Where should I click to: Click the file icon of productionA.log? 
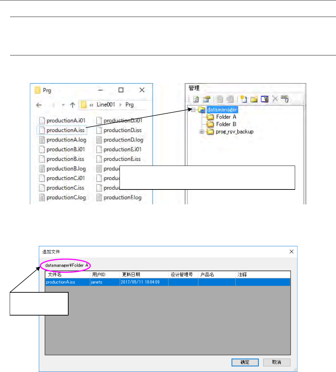pyautogui.click(x=42, y=140)
